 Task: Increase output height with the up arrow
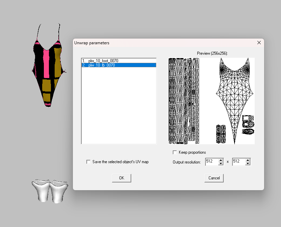pyautogui.click(x=248, y=160)
